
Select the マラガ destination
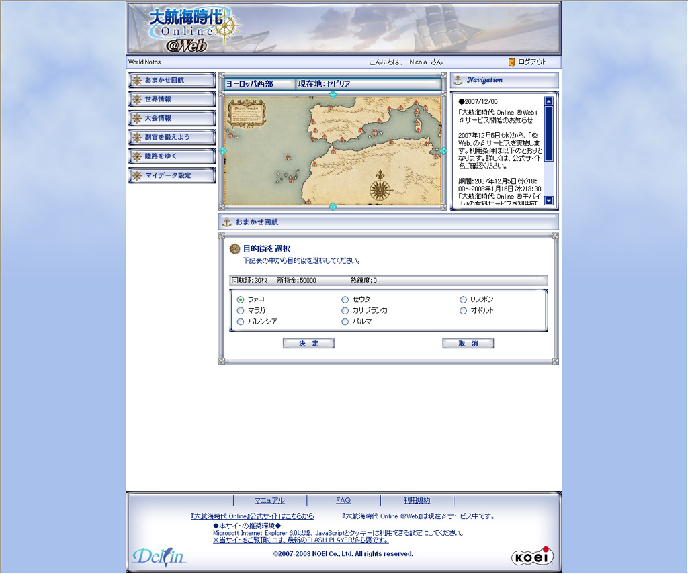pyautogui.click(x=241, y=311)
